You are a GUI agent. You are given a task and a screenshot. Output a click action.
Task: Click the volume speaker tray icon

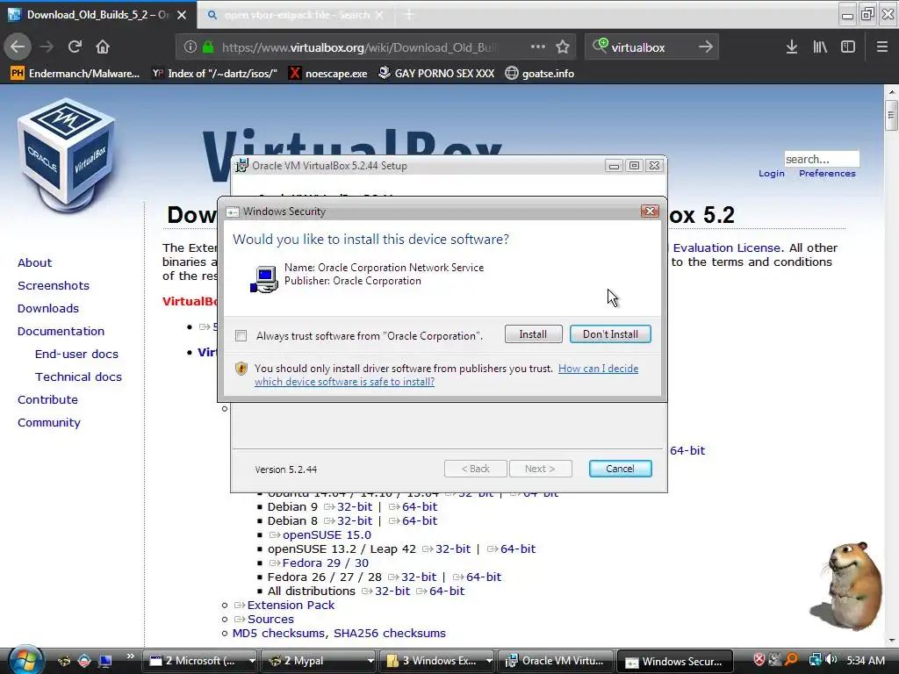click(x=832, y=660)
